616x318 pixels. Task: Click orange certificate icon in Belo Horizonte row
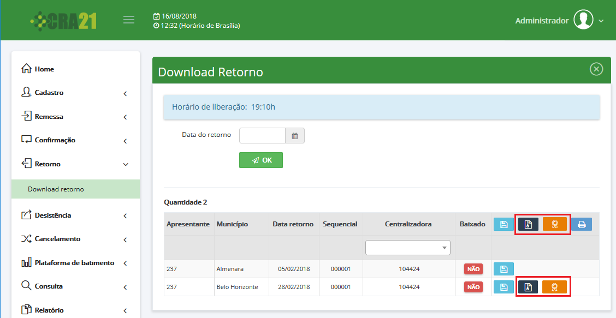click(x=554, y=287)
